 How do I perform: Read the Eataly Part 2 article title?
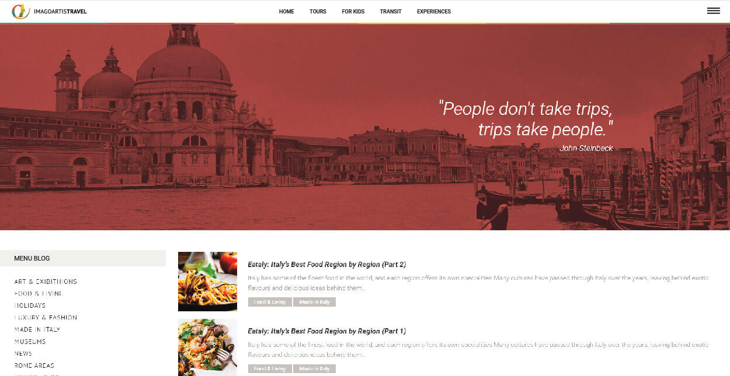coord(326,265)
